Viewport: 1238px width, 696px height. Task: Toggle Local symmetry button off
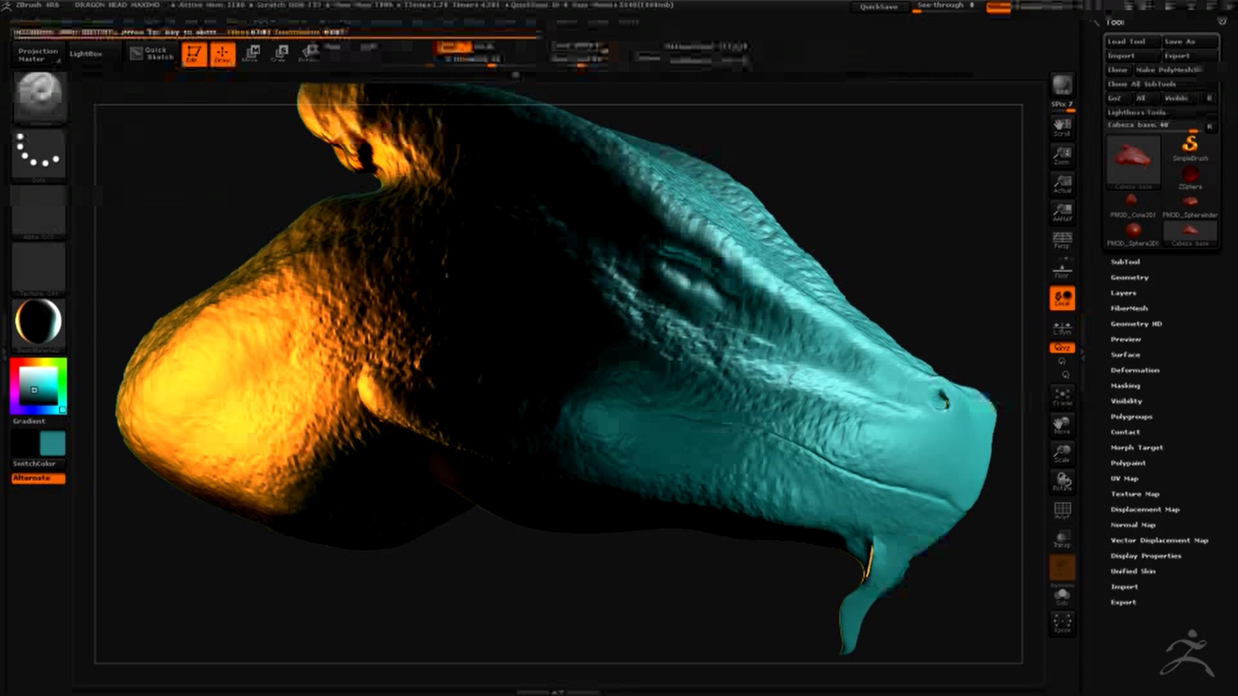point(1062,298)
